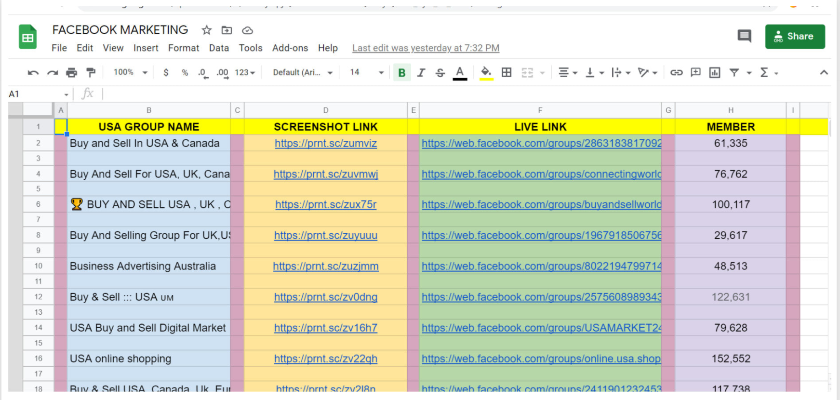
Task: Open the comment history icon
Action: (x=744, y=36)
